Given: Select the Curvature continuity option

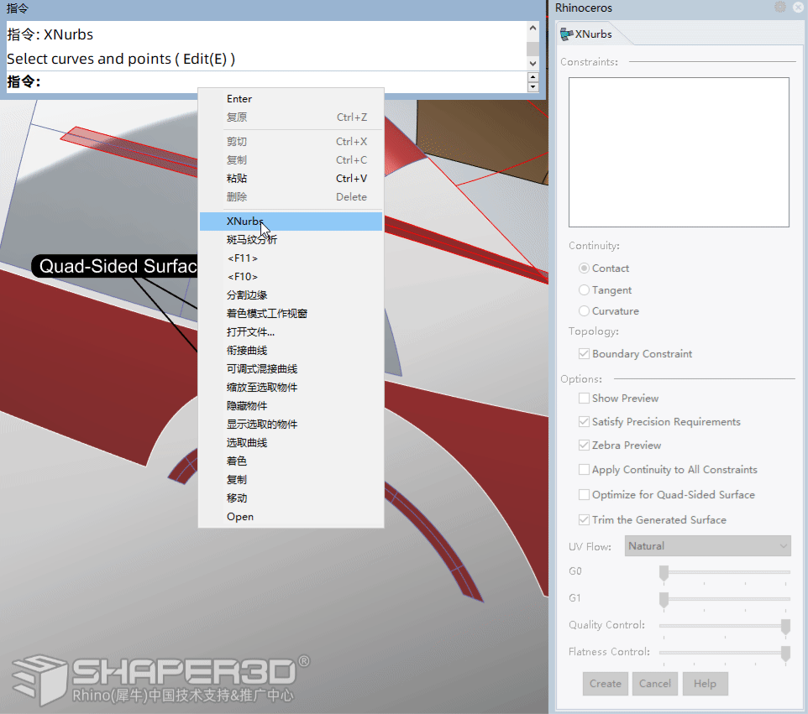Looking at the screenshot, I should 584,311.
